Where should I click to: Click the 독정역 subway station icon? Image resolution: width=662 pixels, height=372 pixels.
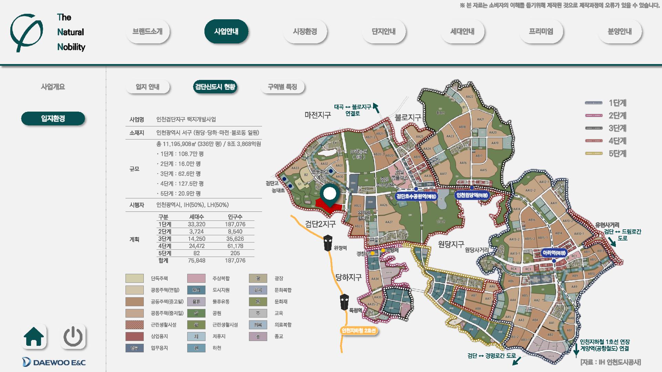coord(344,302)
